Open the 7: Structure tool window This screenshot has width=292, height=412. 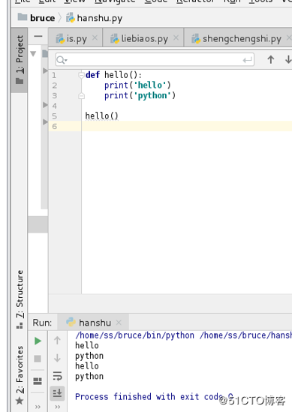click(20, 299)
